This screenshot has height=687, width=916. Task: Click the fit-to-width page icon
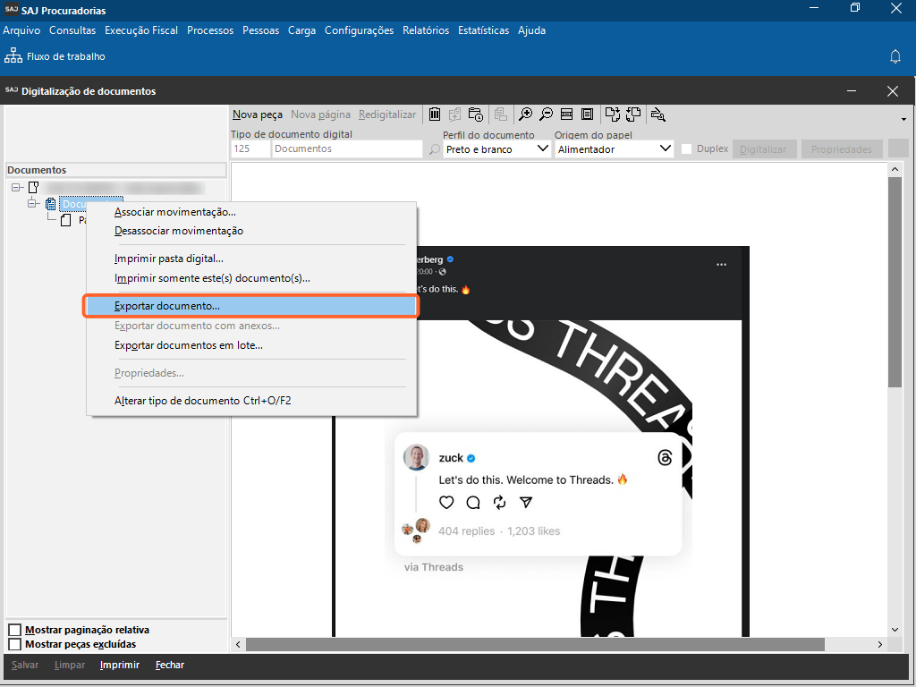(566, 114)
